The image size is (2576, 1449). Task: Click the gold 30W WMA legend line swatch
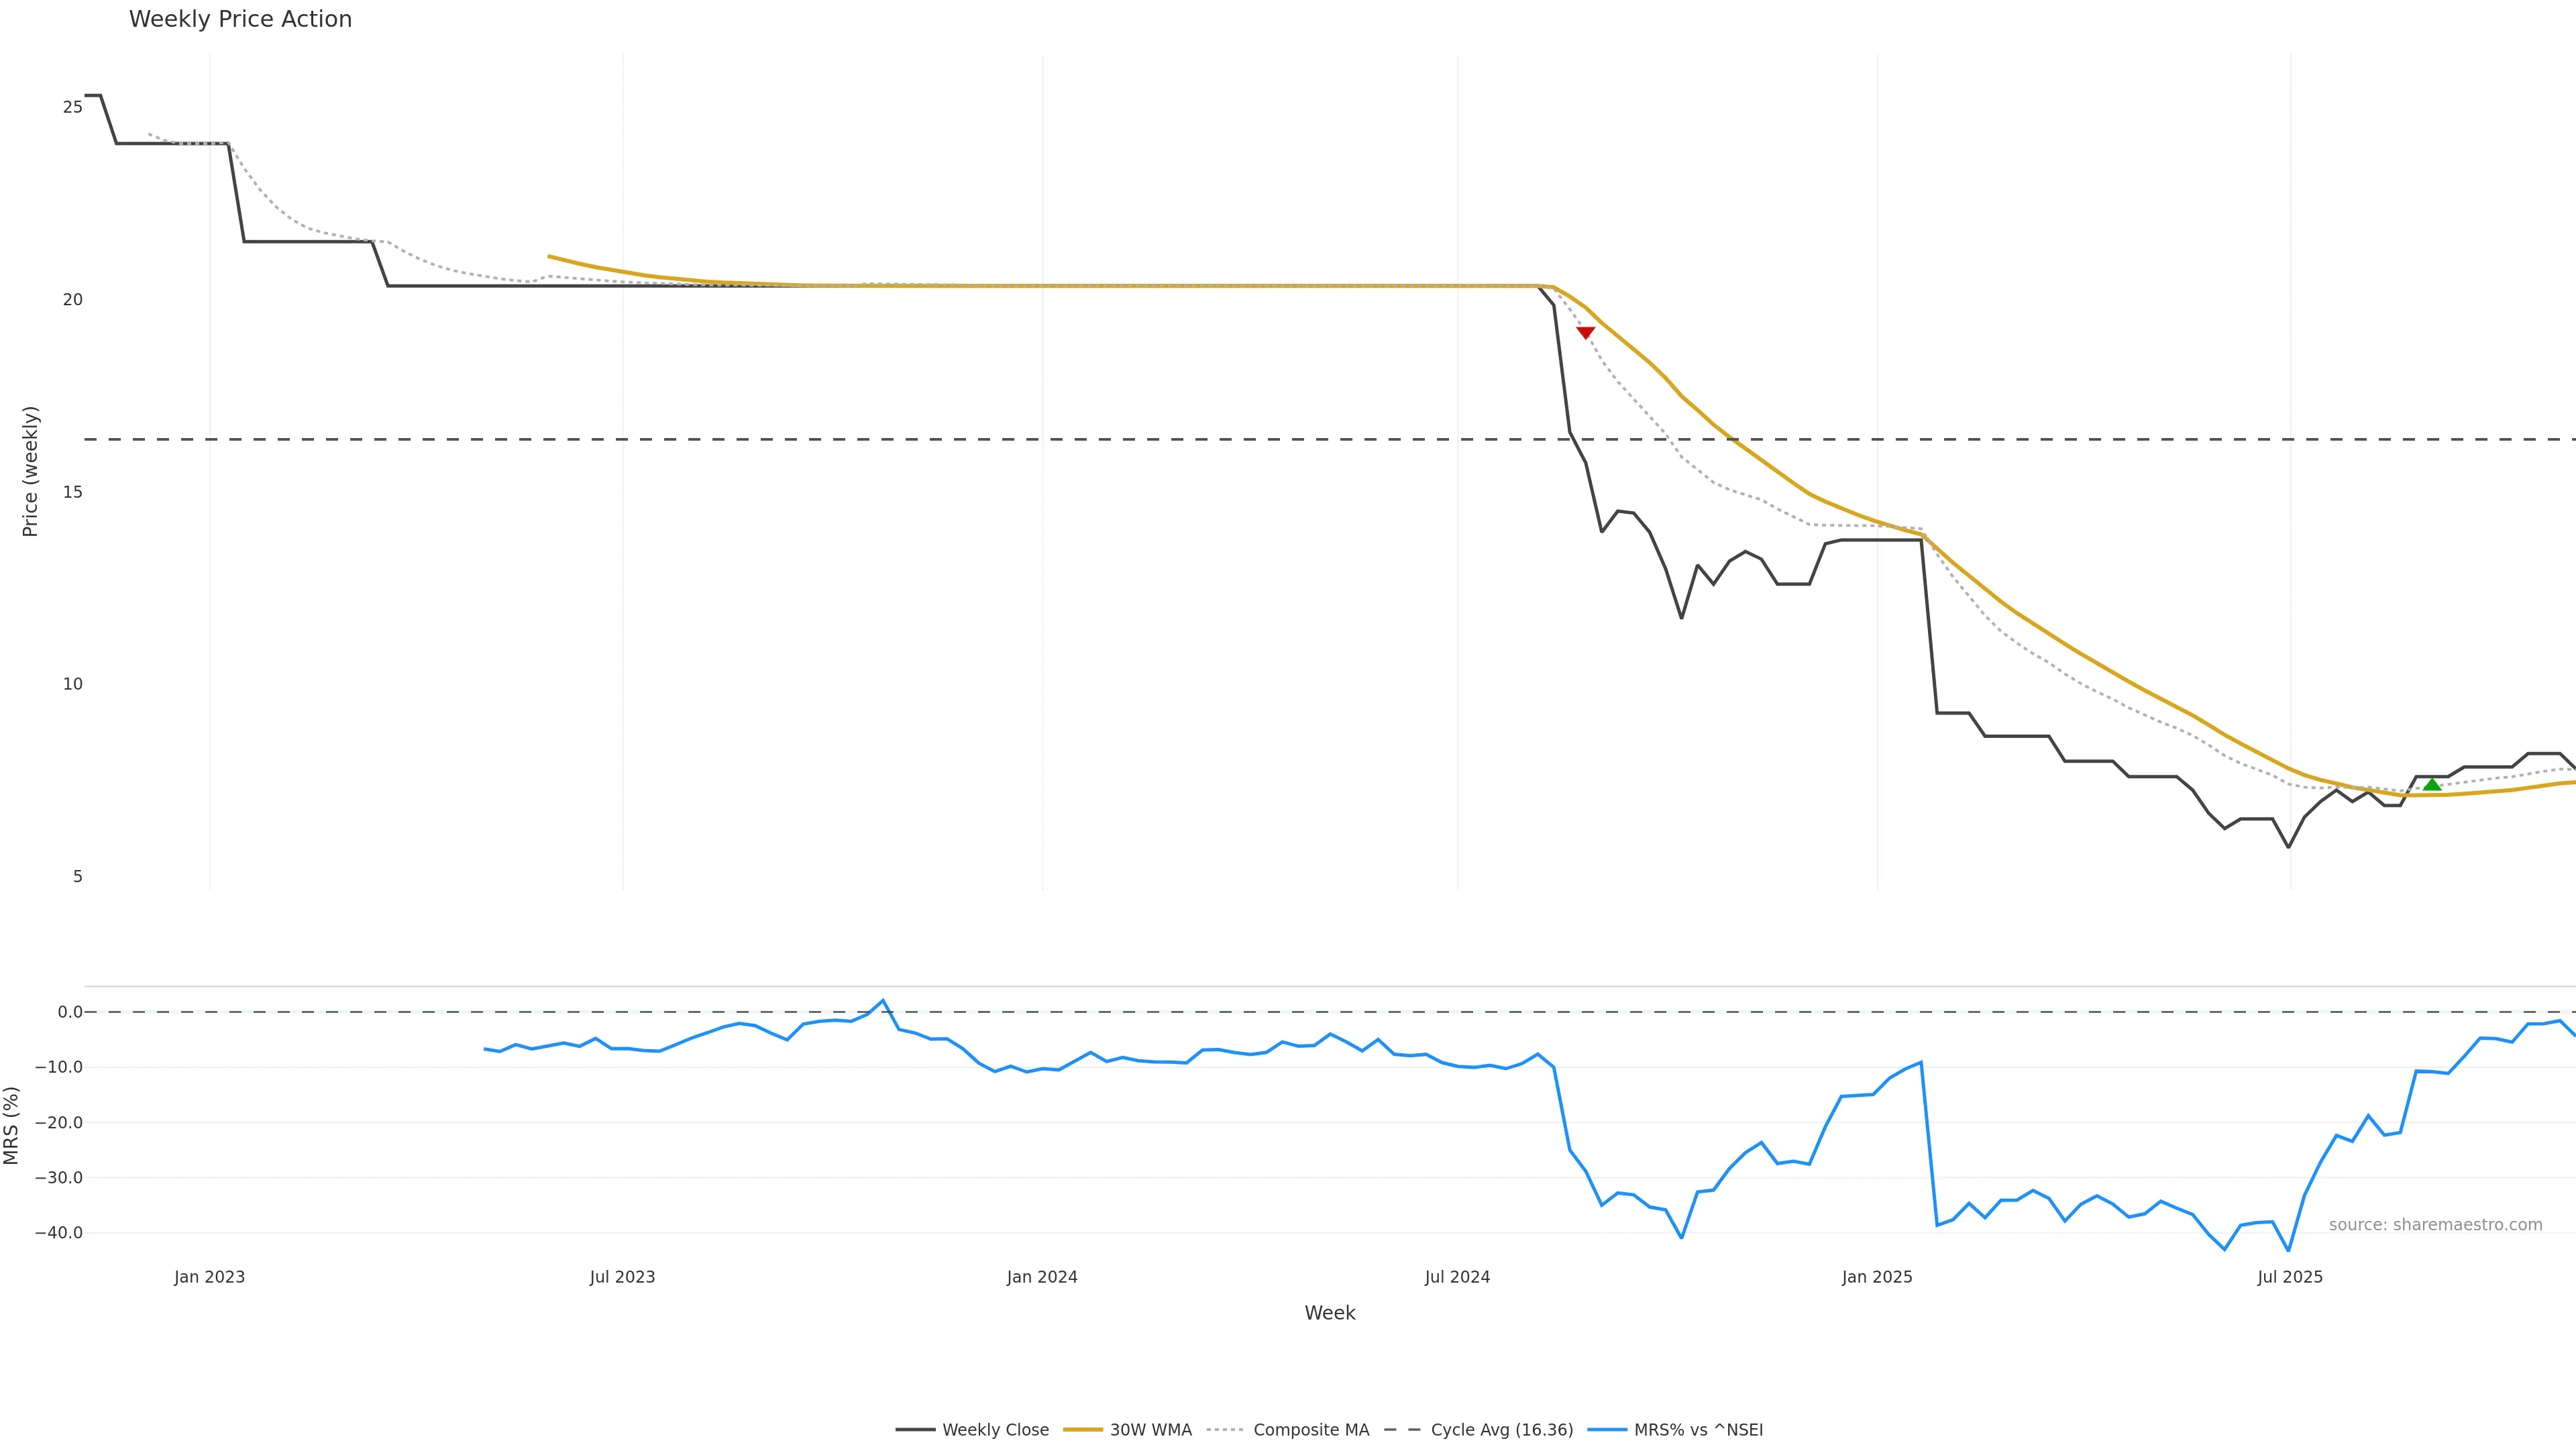1082,1430
